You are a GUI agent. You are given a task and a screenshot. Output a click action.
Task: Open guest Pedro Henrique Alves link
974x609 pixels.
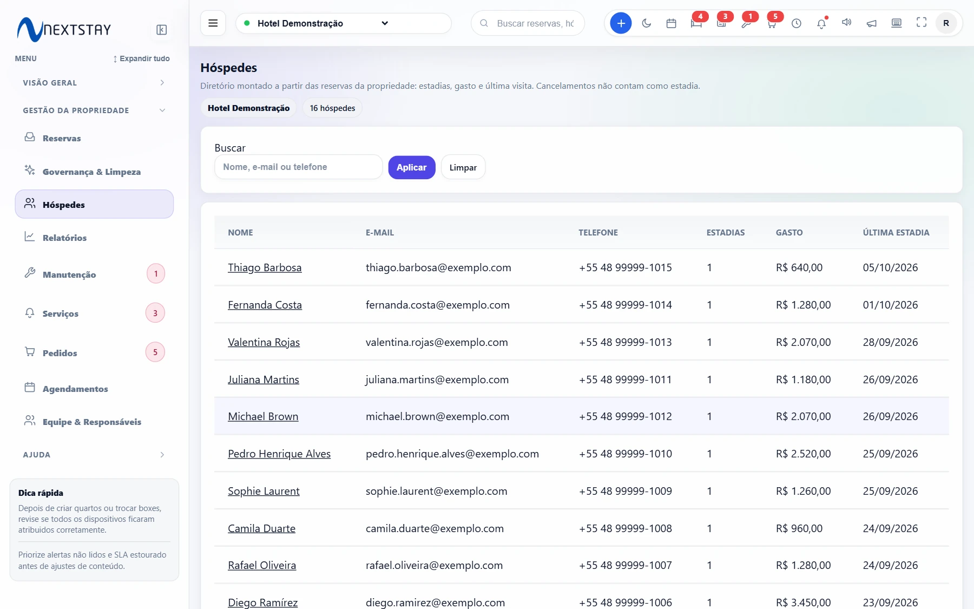[279, 454]
